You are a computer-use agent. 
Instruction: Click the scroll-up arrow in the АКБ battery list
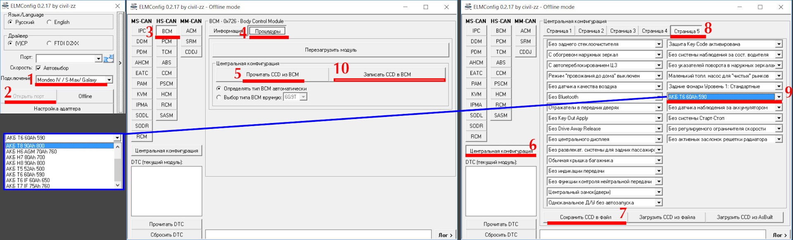pos(118,147)
